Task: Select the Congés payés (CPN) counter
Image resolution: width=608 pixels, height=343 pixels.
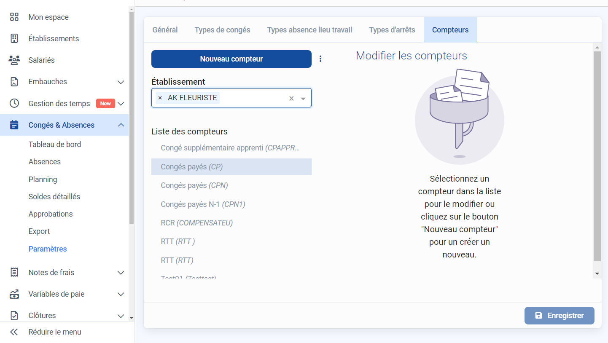Action: click(x=231, y=185)
